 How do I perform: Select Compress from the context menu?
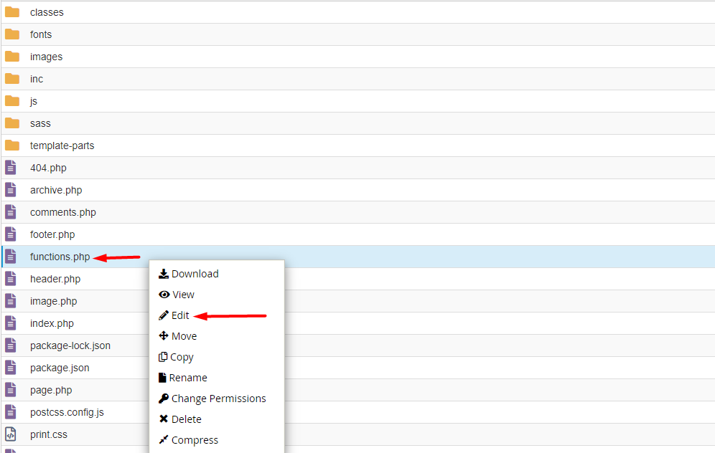click(x=188, y=440)
